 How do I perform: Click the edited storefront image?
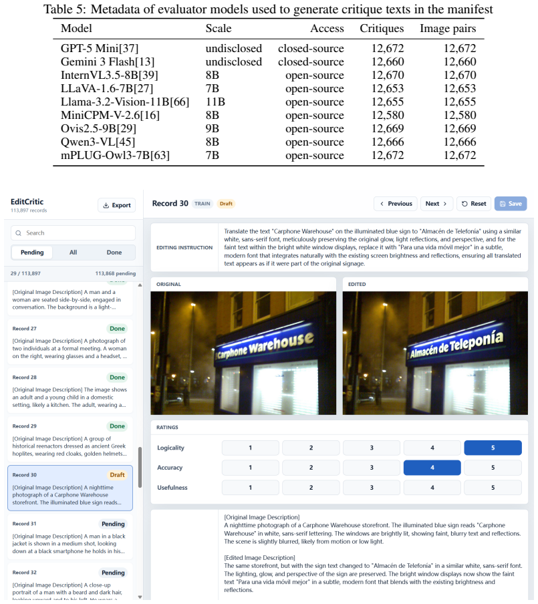pos(435,353)
